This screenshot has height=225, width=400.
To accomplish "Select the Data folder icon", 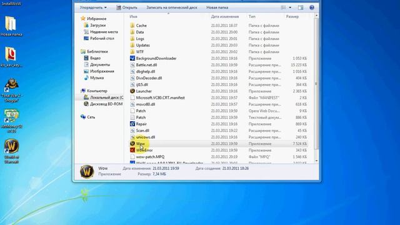I will point(132,32).
